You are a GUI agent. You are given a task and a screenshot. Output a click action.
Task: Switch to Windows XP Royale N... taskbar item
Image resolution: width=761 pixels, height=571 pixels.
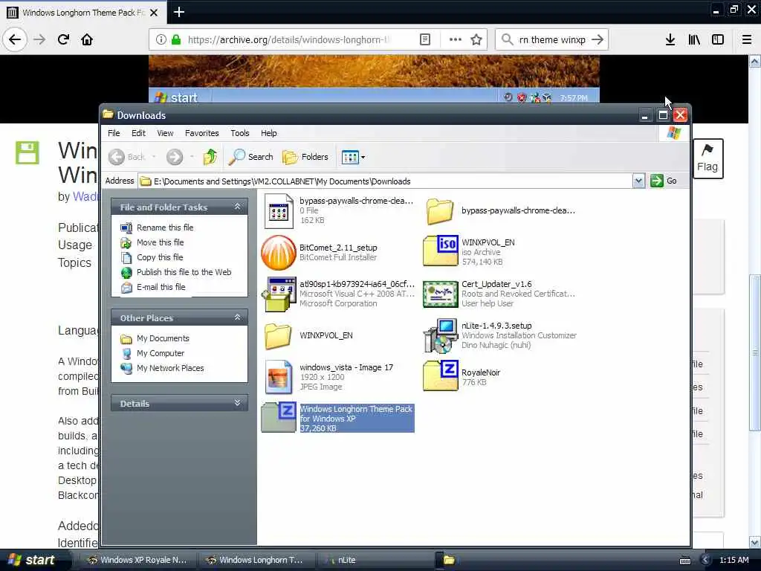(x=137, y=561)
